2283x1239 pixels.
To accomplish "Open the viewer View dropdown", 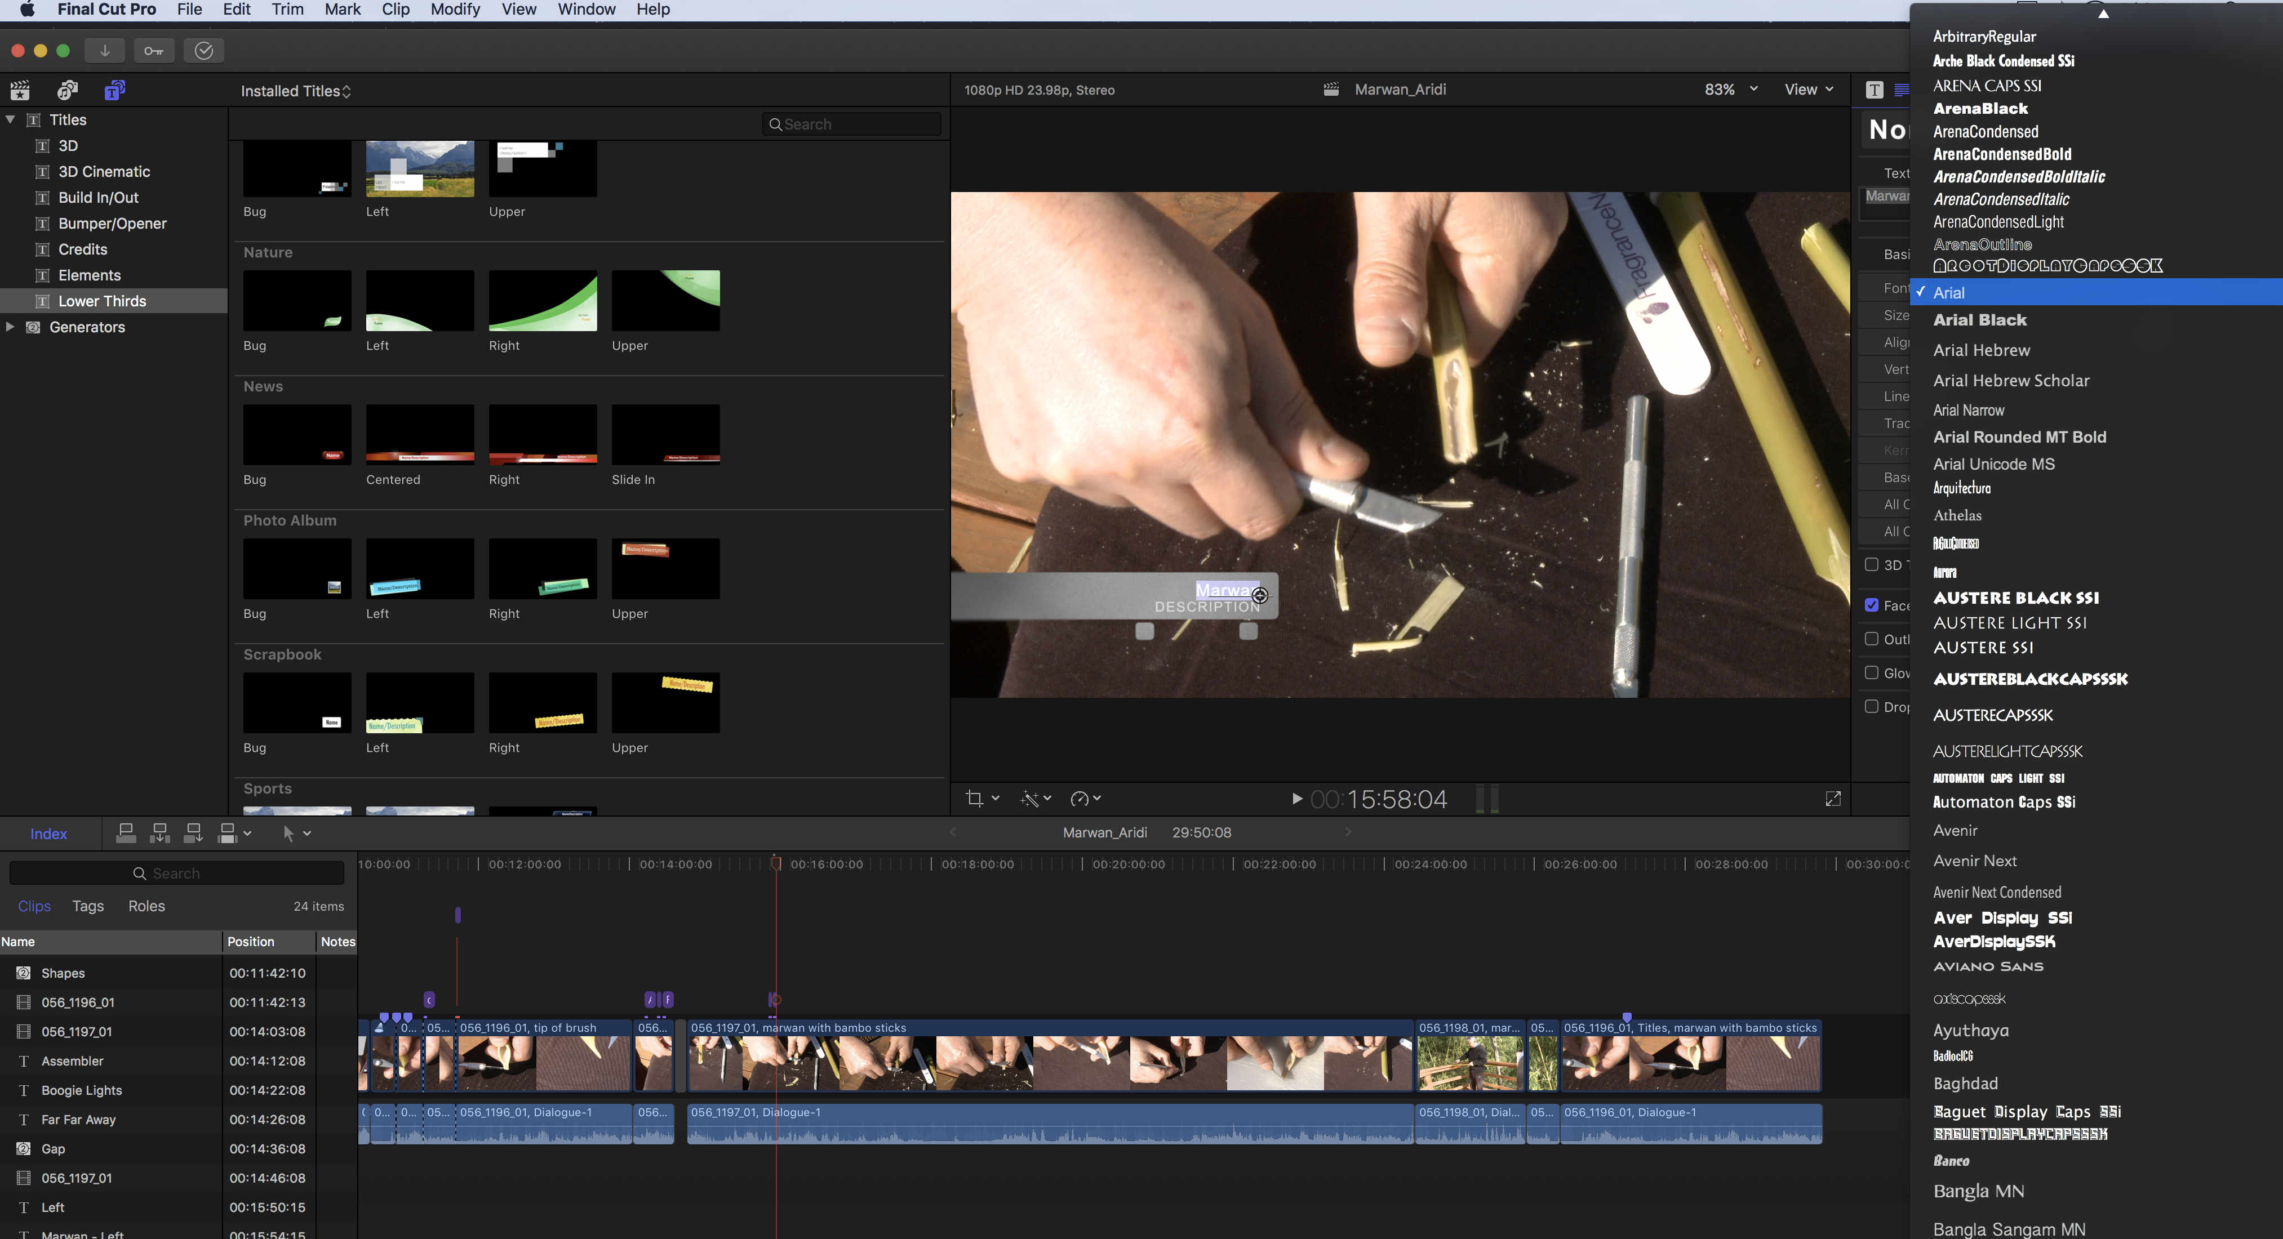I will pyautogui.click(x=1809, y=90).
